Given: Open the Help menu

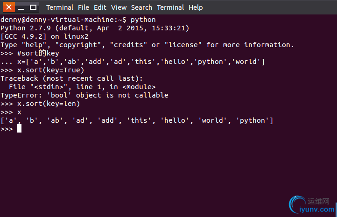Looking at the screenshot, I should point(196,7).
